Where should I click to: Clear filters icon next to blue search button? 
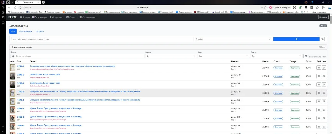(322, 39)
